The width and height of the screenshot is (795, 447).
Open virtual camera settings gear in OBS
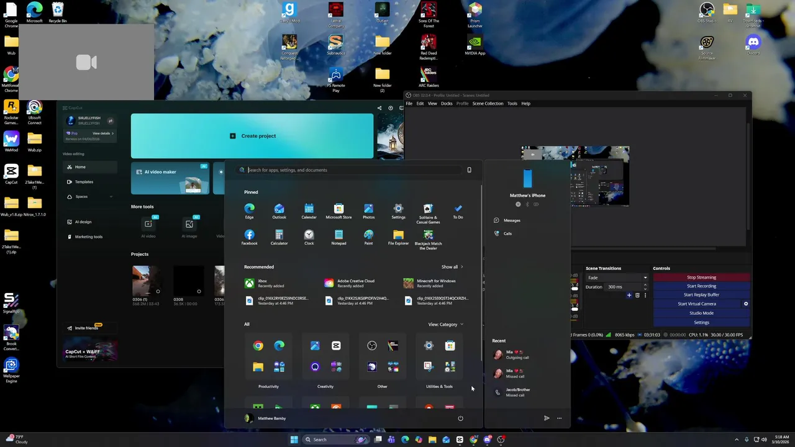point(746,304)
